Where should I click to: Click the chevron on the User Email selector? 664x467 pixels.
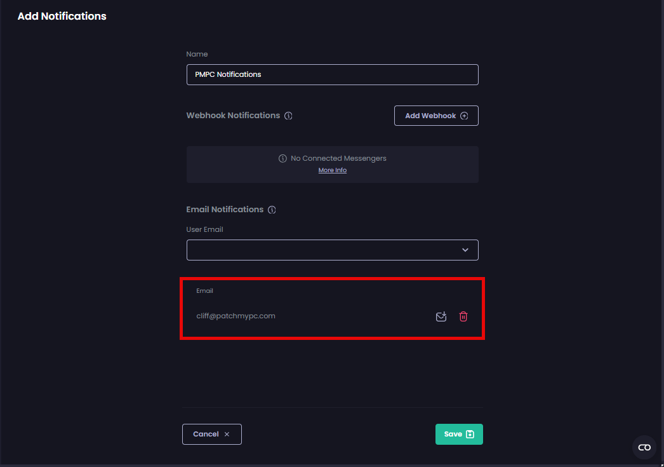tap(465, 250)
